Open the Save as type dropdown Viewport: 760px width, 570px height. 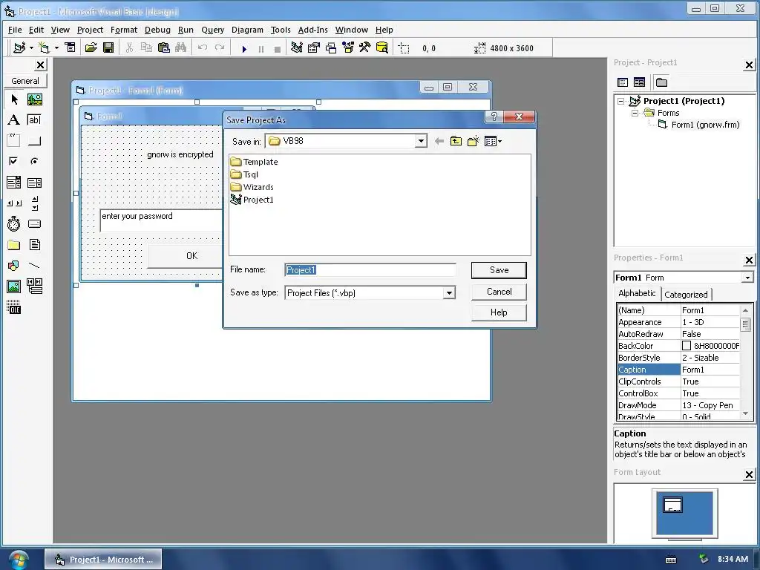click(x=449, y=292)
